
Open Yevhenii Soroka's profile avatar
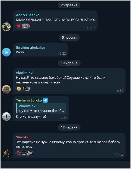pyautogui.click(x=6, y=116)
